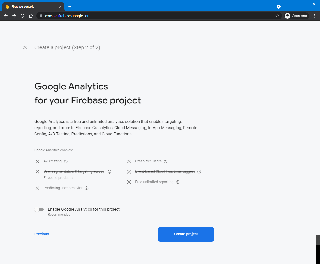The width and height of the screenshot is (320, 264).
Task: Click browser back arrow
Action: (6, 16)
